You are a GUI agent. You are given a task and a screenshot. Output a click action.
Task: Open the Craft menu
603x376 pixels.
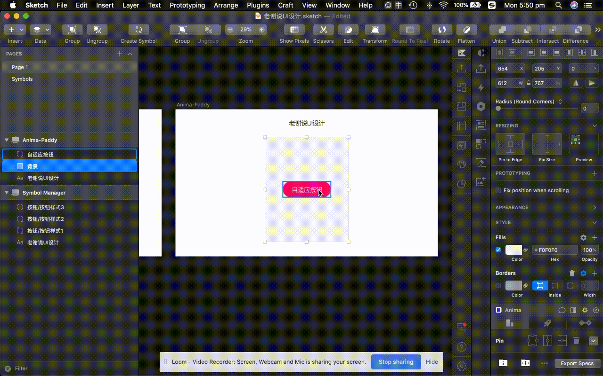(285, 5)
